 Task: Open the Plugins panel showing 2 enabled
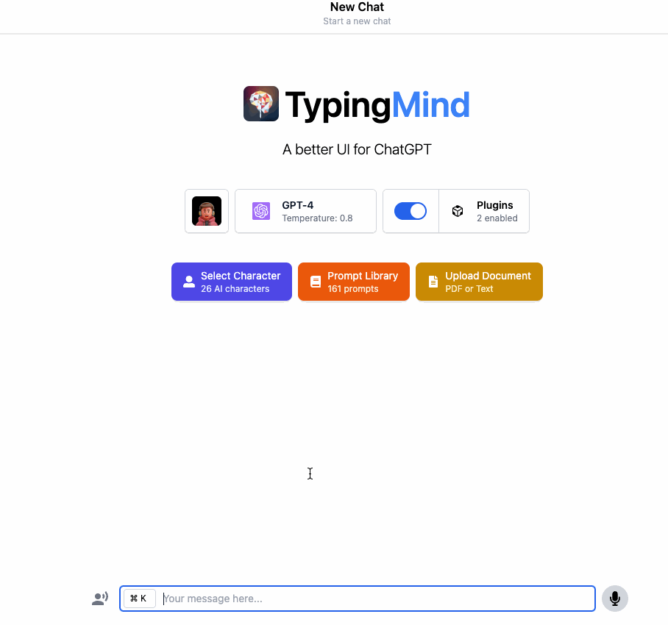(484, 211)
